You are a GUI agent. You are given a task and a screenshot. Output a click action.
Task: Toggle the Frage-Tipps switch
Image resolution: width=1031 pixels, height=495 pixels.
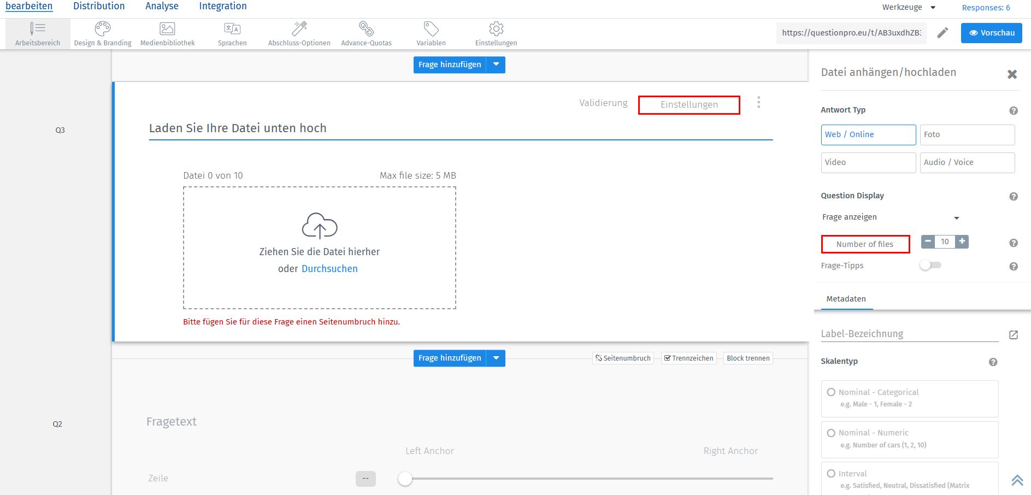click(x=930, y=265)
